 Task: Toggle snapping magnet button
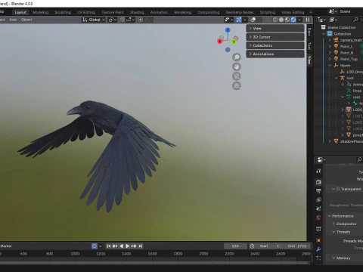[122, 20]
